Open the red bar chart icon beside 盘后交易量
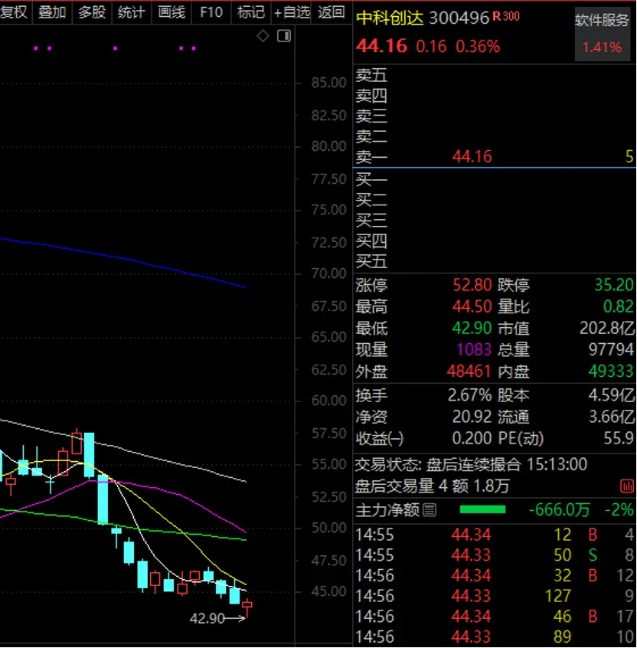Viewport: 637px width, 648px height. (x=627, y=486)
